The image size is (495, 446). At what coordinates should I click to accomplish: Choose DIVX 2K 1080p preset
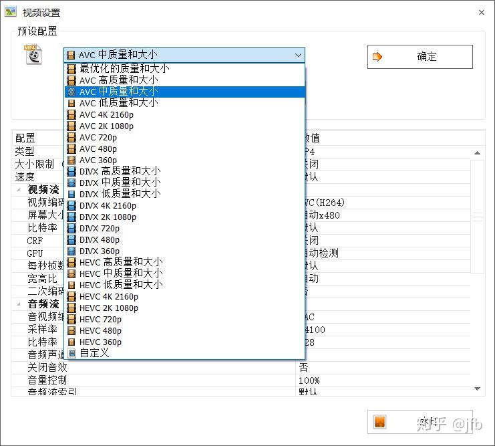pyautogui.click(x=184, y=217)
